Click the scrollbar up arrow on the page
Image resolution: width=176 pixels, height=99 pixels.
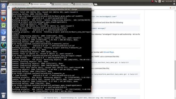point(175,11)
